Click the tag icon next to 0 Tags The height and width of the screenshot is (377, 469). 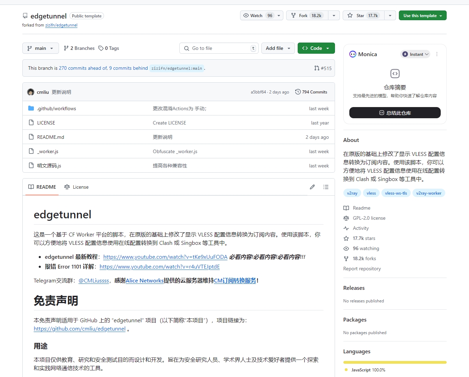101,48
